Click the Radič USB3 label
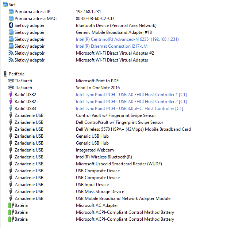The height and width of the screenshot is (228, 227). tap(25, 109)
